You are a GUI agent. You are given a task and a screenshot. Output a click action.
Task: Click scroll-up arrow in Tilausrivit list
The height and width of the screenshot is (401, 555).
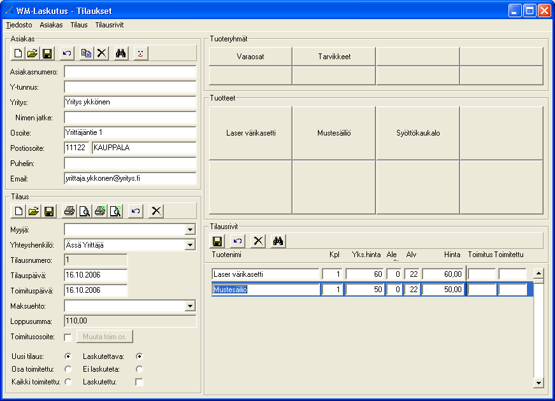coord(538,273)
